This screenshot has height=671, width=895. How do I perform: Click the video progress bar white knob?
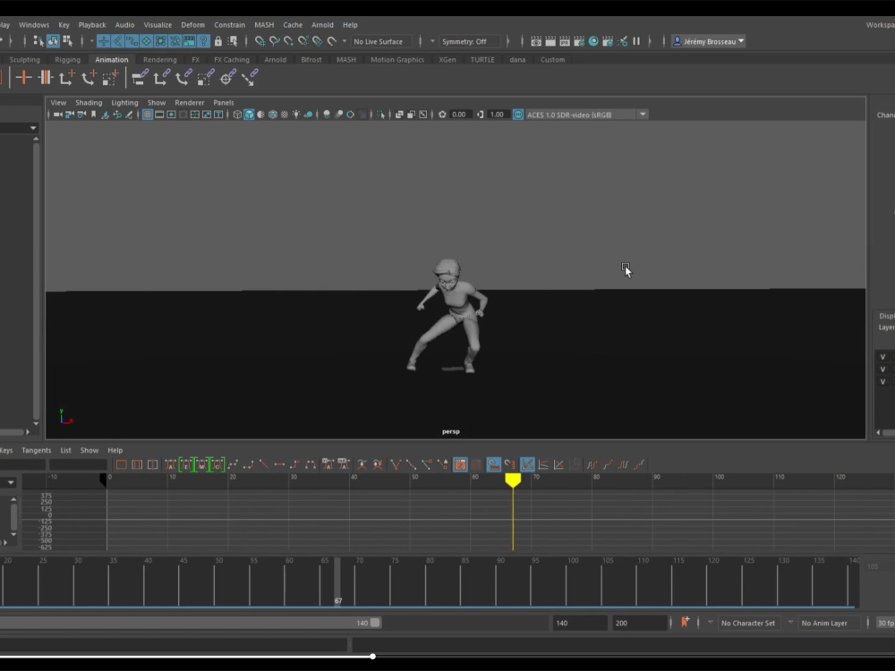372,656
